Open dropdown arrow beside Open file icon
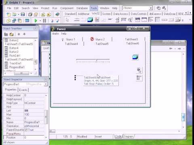This screenshot has height=145, width=194. [x=19, y=14]
